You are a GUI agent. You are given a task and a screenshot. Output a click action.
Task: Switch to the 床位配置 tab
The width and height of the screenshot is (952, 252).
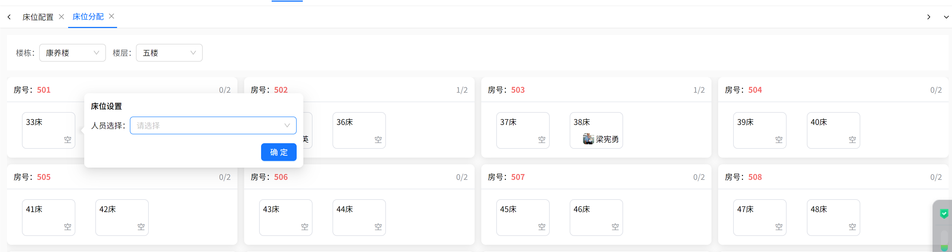pyautogui.click(x=38, y=17)
